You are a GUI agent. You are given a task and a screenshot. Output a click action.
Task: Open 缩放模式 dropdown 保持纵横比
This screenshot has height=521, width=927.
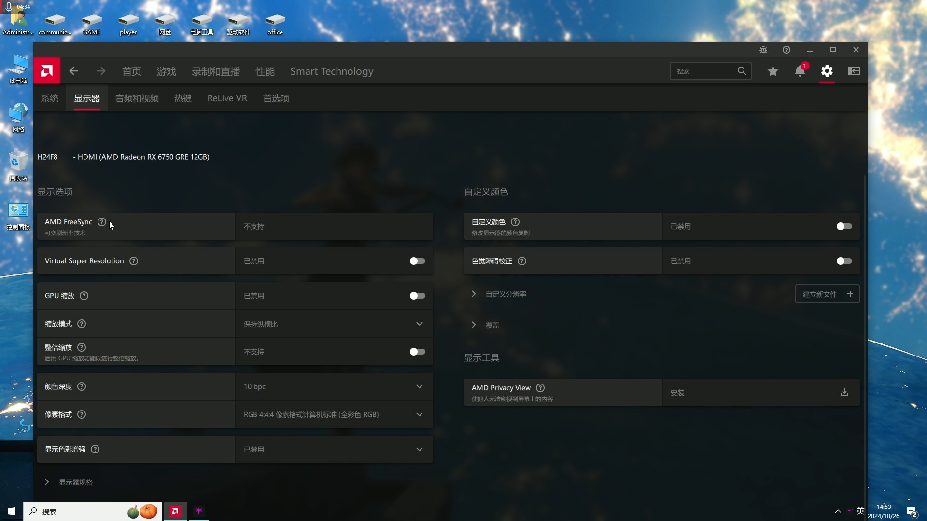pyautogui.click(x=334, y=324)
